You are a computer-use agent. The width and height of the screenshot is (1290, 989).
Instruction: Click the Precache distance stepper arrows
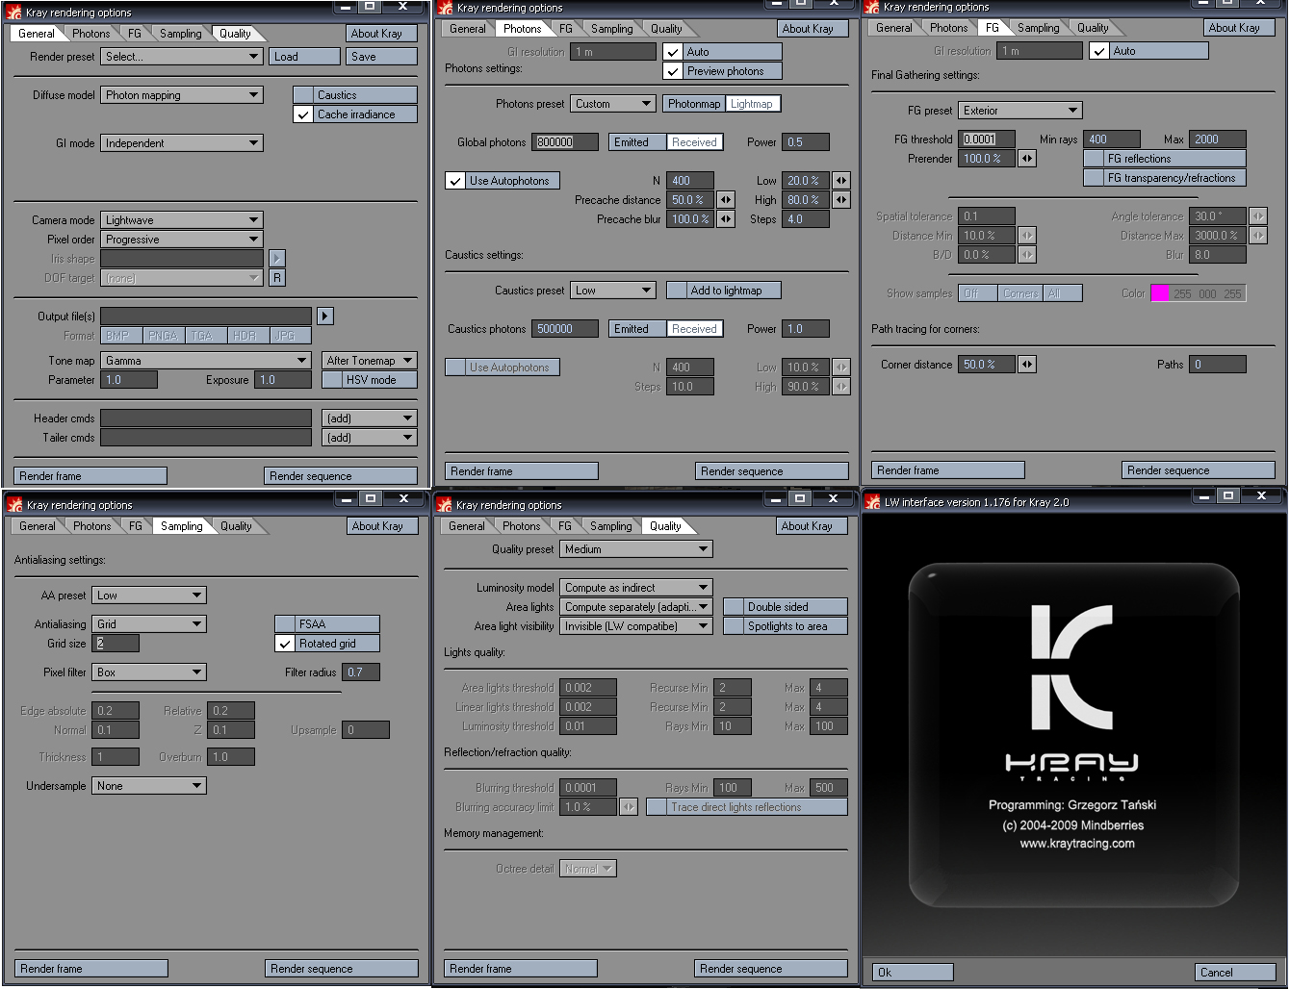[x=726, y=200]
